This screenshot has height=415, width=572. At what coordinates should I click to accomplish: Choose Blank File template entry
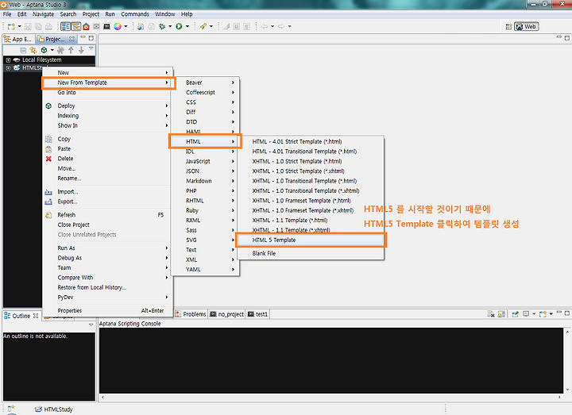click(311, 253)
